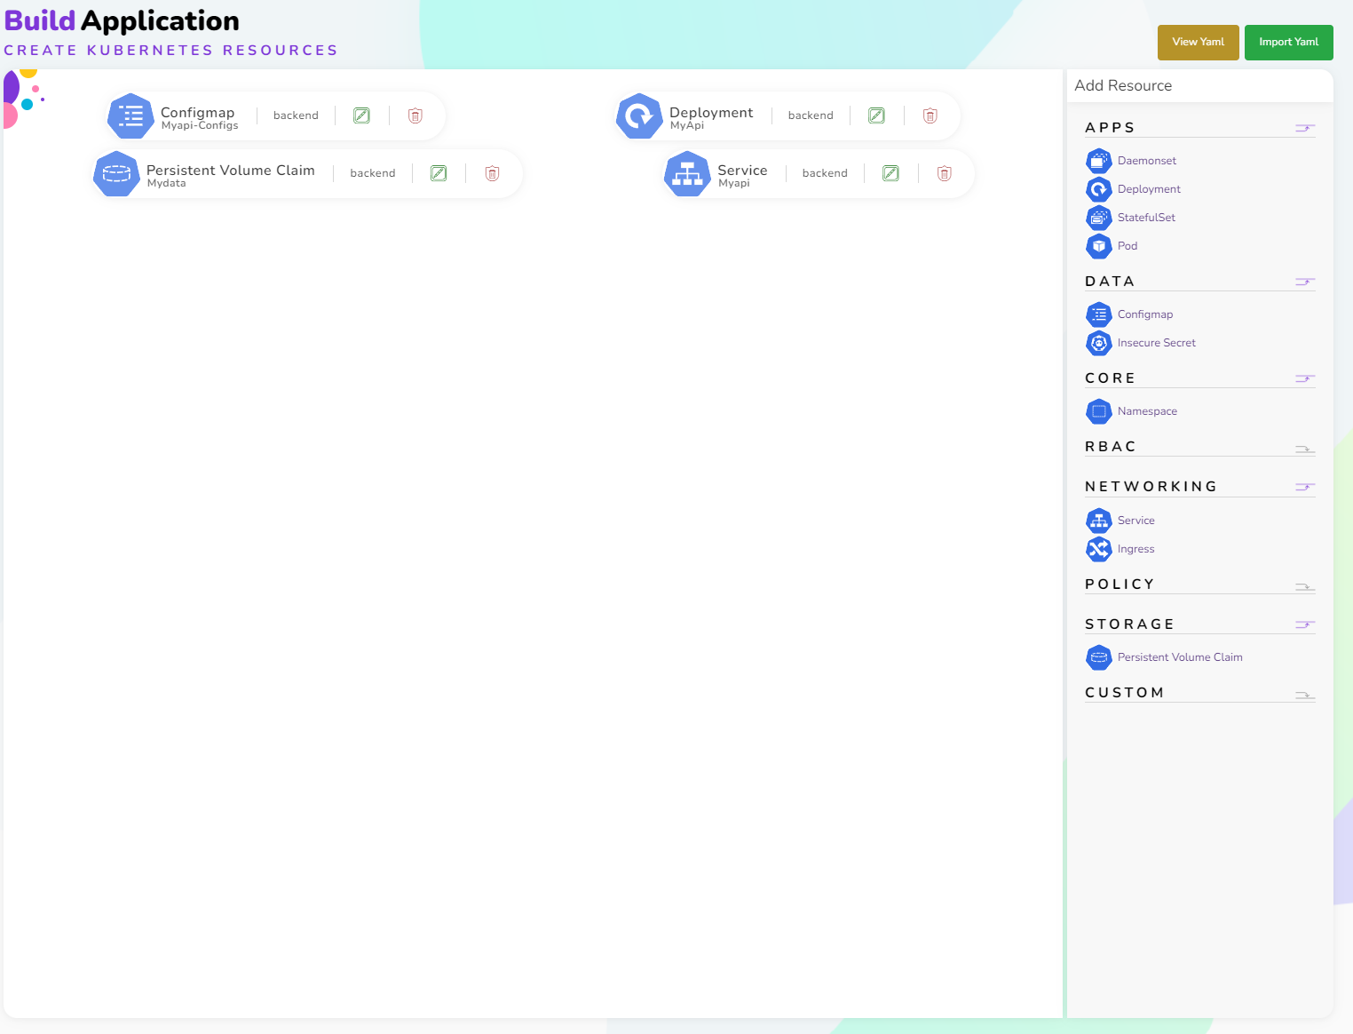
Task: Delete the Service Myapi resource
Action: pyautogui.click(x=944, y=173)
